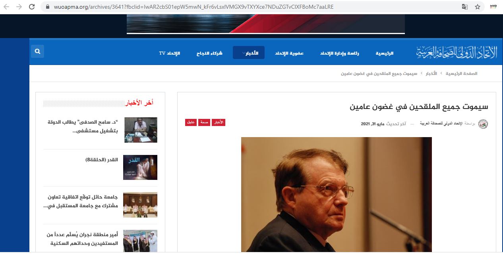This screenshot has width=503, height=254.
Task: Go back using the browser back arrow
Action: tap(6, 7)
